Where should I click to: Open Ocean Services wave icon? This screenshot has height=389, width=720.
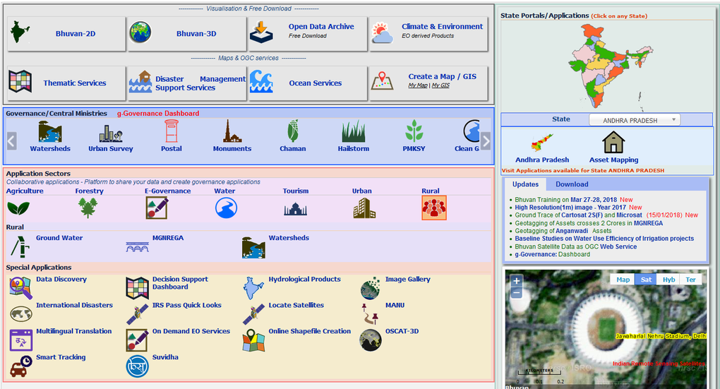261,82
